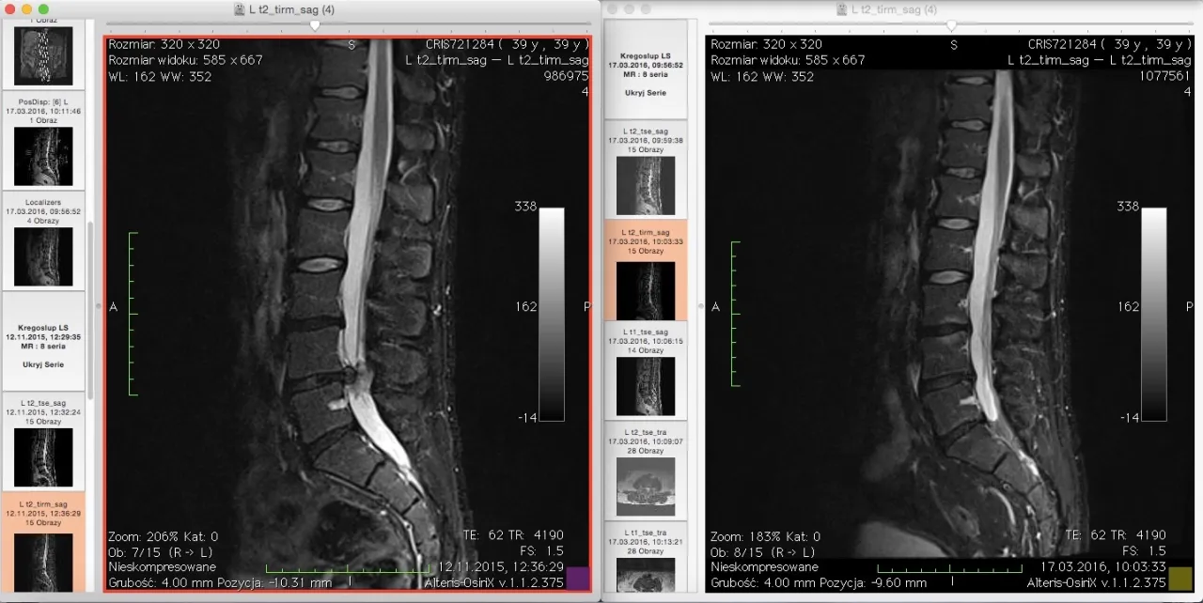Click the left window sidebar splitter handle
The height and width of the screenshot is (603, 1203).
pos(98,305)
